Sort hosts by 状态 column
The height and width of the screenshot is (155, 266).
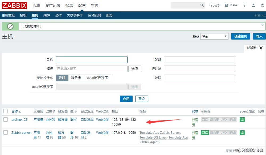pyautogui.click(x=195, y=111)
